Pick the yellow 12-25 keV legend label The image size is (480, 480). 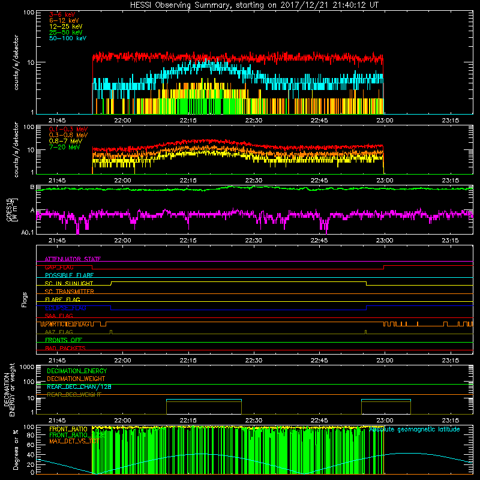coord(66,26)
